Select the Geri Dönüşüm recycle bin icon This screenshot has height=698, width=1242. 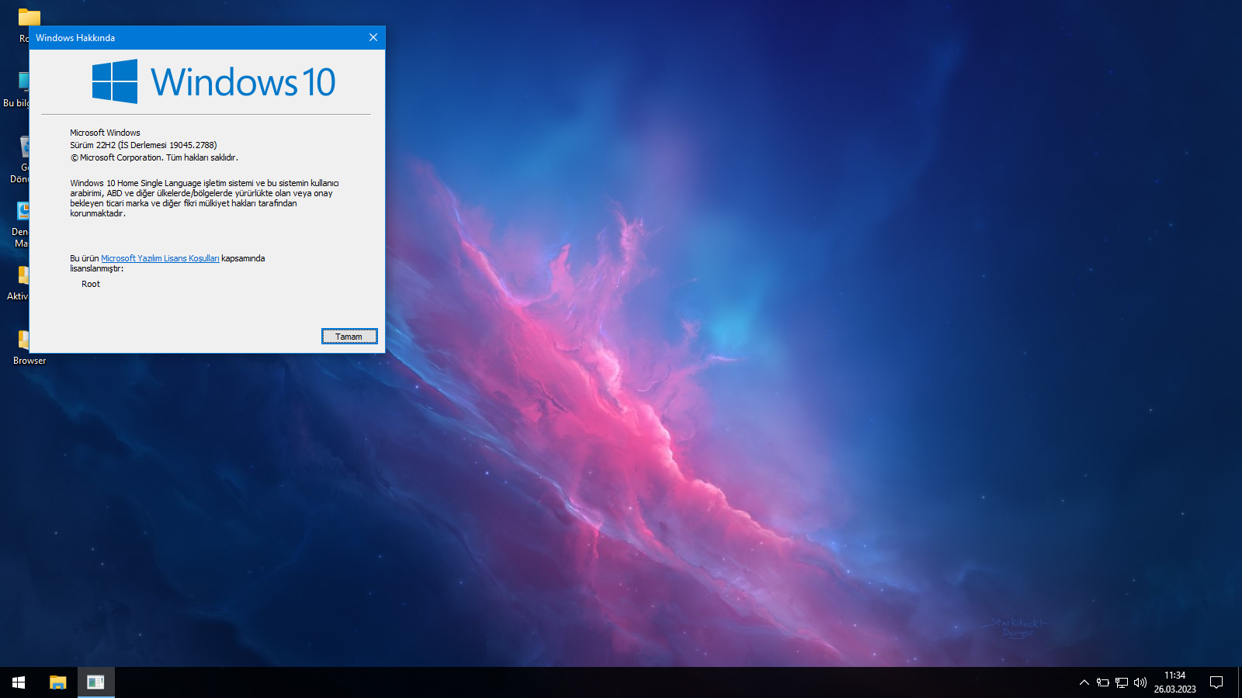click(24, 147)
